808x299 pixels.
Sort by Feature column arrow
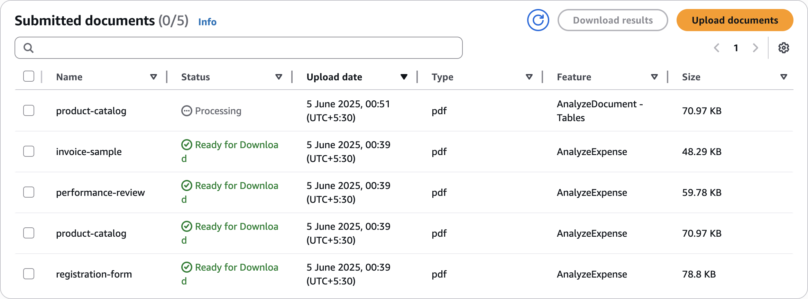click(x=654, y=77)
